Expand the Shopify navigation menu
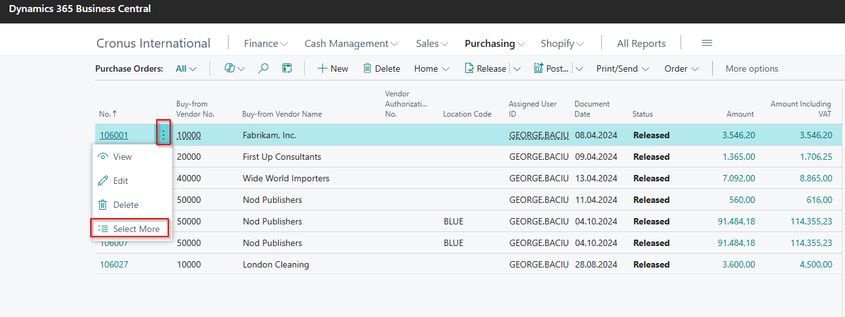Screen dimensions: 845x317 tap(562, 43)
